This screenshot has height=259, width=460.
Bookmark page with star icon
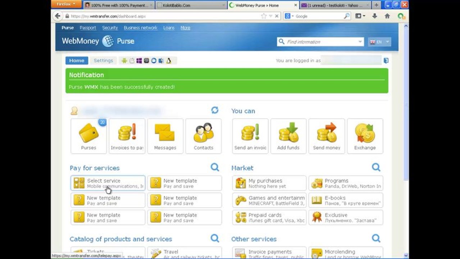point(264,16)
